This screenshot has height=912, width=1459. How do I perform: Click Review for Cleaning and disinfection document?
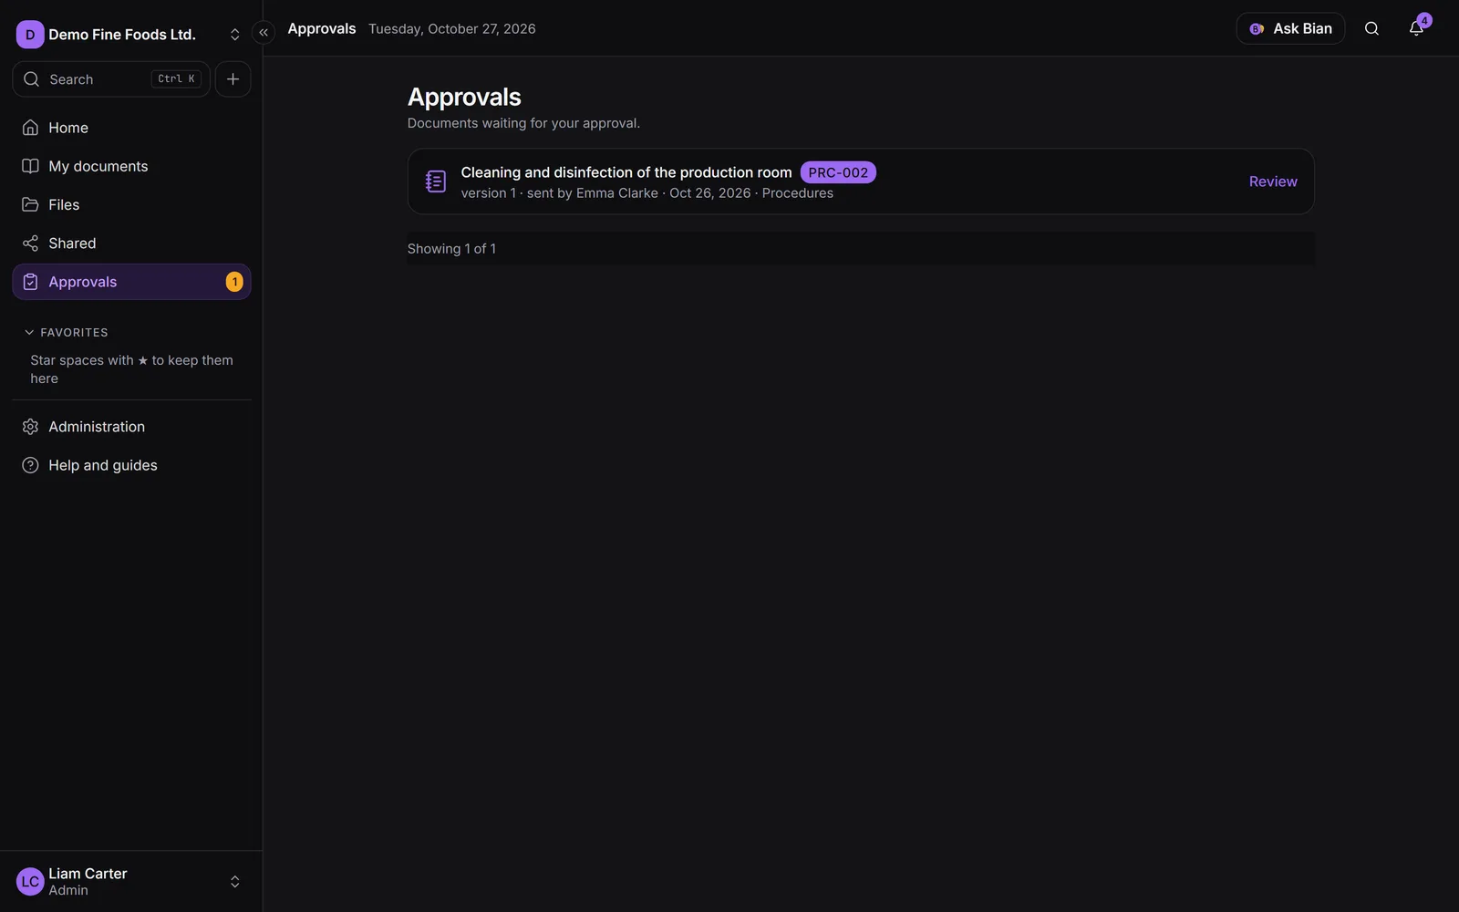(1273, 181)
